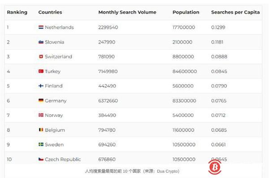Image resolution: width=269 pixels, height=178 pixels.
Task: Click per capita value 0.1299
Action: [218, 27]
